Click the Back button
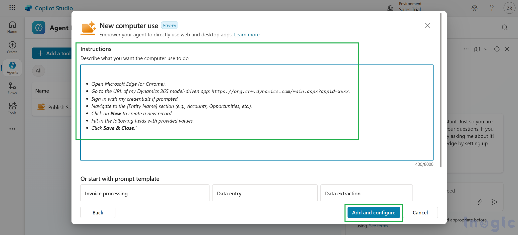The width and height of the screenshot is (518, 235). pyautogui.click(x=98, y=213)
